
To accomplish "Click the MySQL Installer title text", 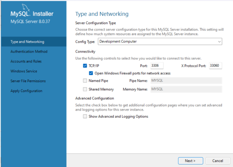I will [x=32, y=14].
